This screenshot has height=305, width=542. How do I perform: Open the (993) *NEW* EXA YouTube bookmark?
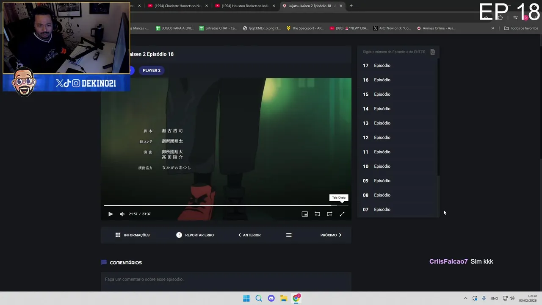click(348, 28)
